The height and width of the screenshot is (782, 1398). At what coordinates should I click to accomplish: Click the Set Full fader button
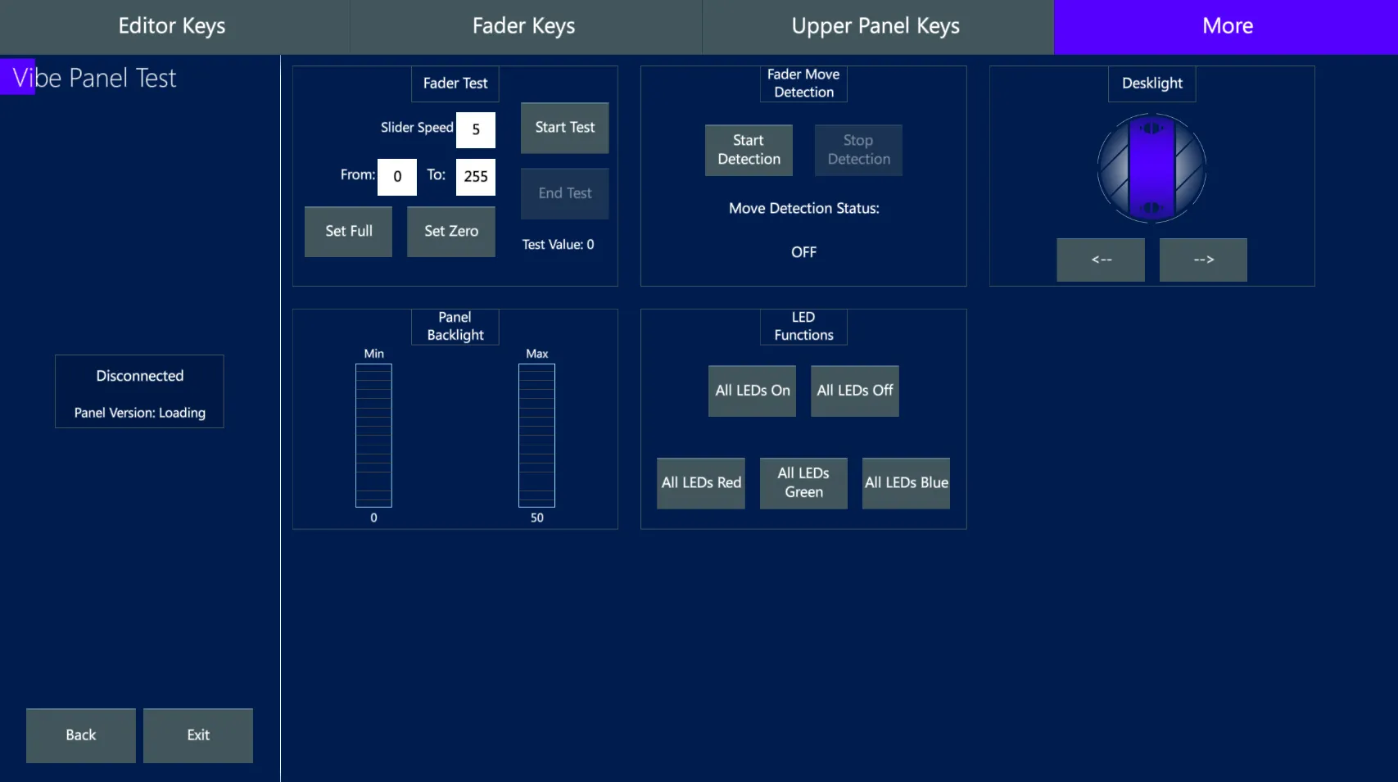tap(349, 232)
